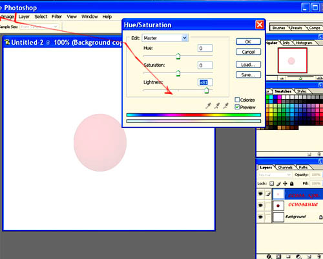This screenshot has width=323, height=259.
Task: Enable the Colorize checkbox
Action: 237,100
